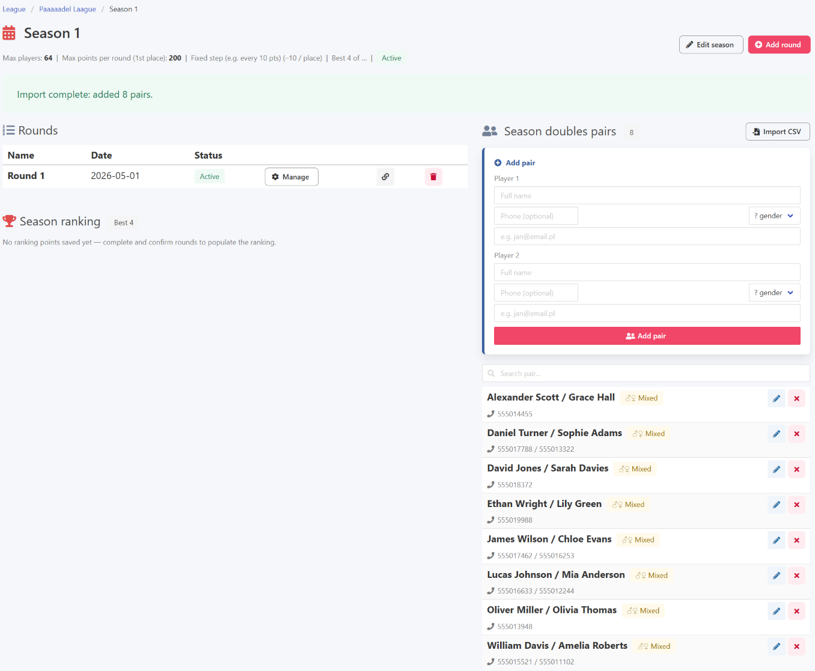Click the Round 1 Active status badge

tap(209, 177)
